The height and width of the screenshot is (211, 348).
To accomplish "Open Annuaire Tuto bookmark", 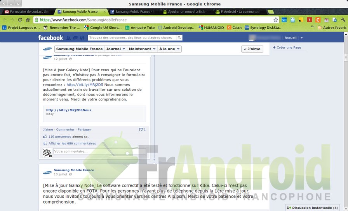I will [x=140, y=28].
